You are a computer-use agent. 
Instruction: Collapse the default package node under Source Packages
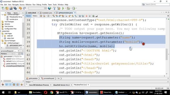tap(2, 43)
